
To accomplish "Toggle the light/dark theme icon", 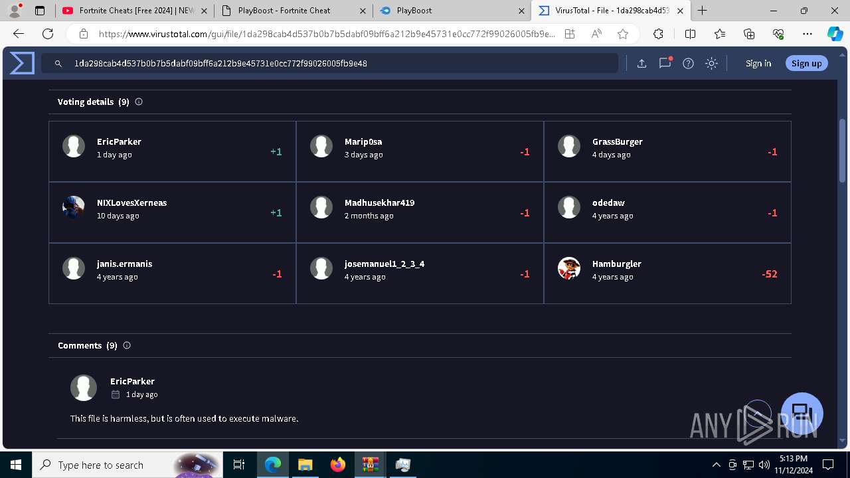I will pyautogui.click(x=711, y=63).
